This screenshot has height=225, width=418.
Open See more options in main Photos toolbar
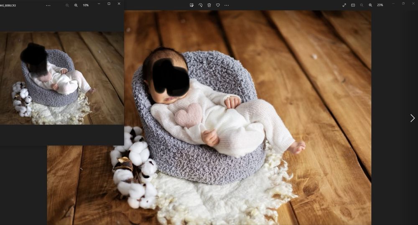point(227,5)
